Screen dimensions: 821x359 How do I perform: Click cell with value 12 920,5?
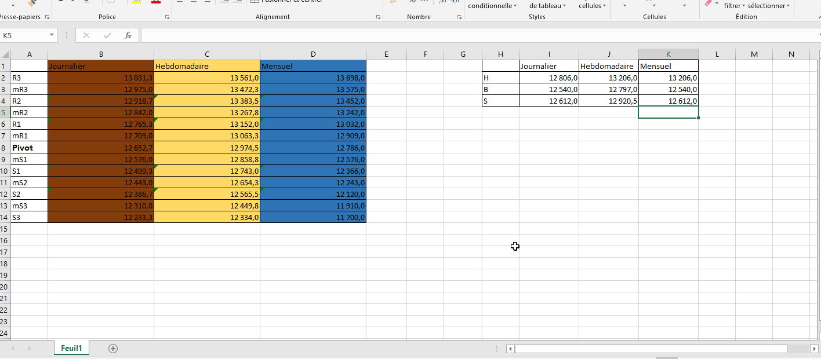point(609,101)
